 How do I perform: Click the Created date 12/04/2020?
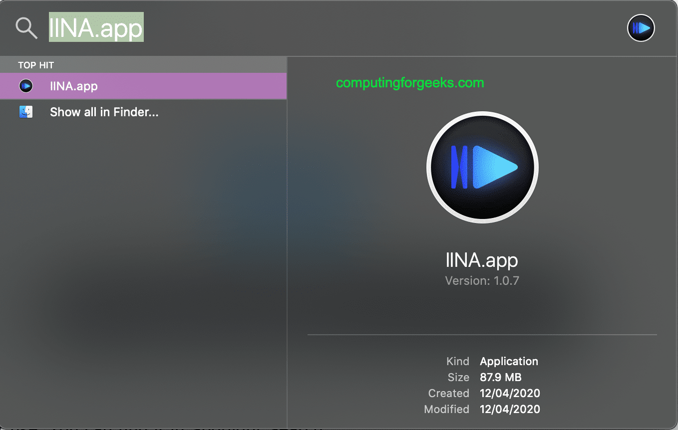tap(510, 393)
